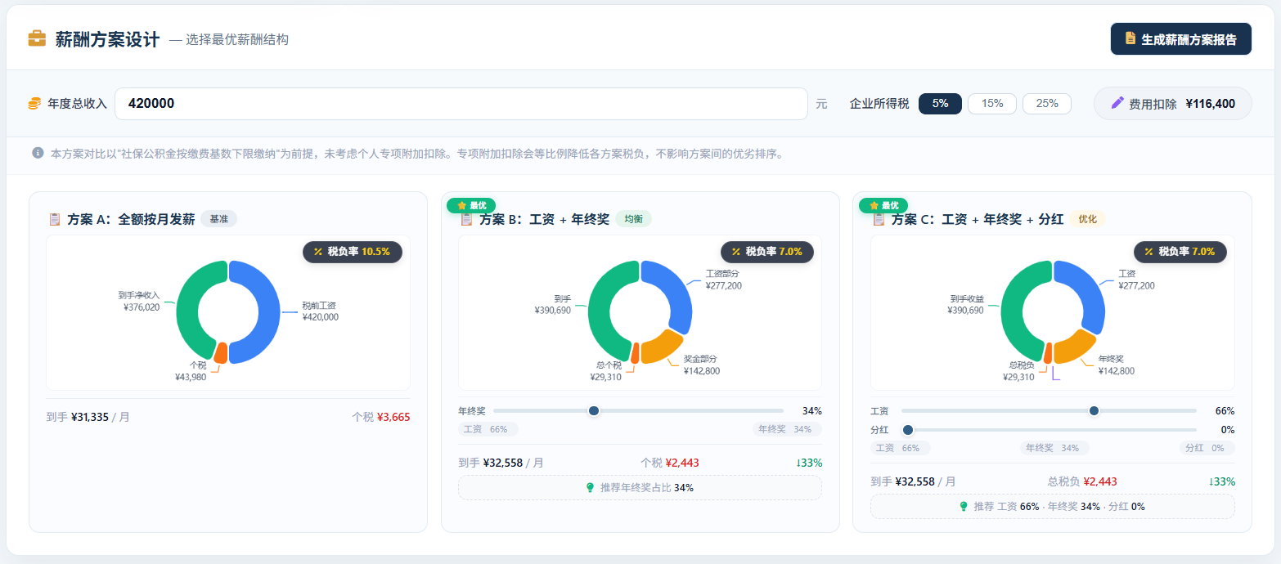Viewport: 1281px width, 564px height.
Task: Click the percent icon in 方案 C 税负率 badge
Action: pos(1148,252)
